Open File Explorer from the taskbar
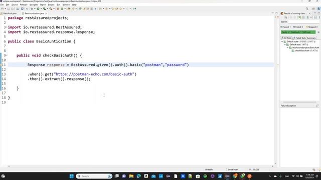321x180 pixels. tap(131, 176)
